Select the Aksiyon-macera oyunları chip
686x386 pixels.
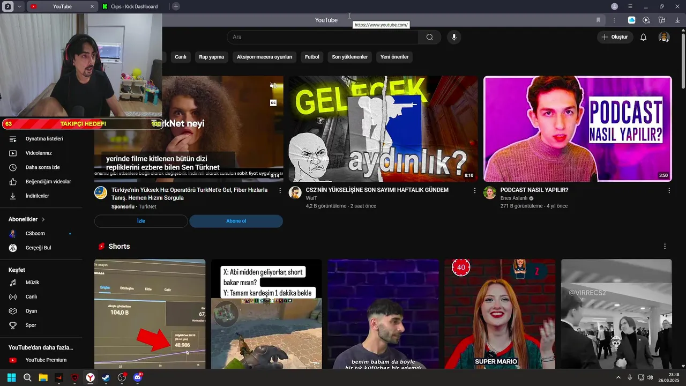(x=265, y=57)
